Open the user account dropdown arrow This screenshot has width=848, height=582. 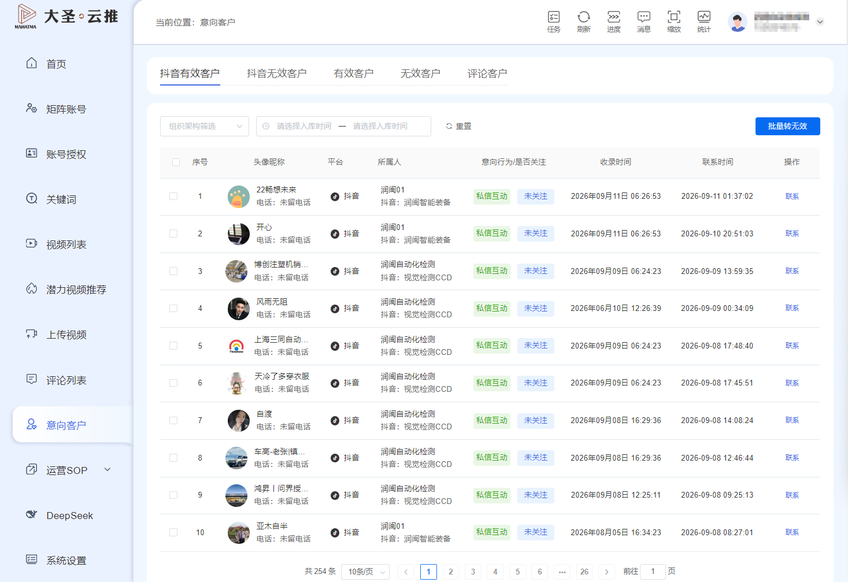click(820, 22)
